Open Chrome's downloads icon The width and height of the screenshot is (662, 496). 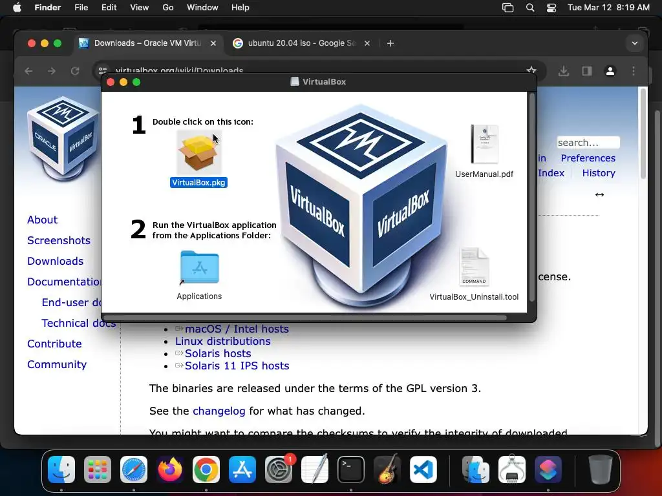tap(563, 71)
